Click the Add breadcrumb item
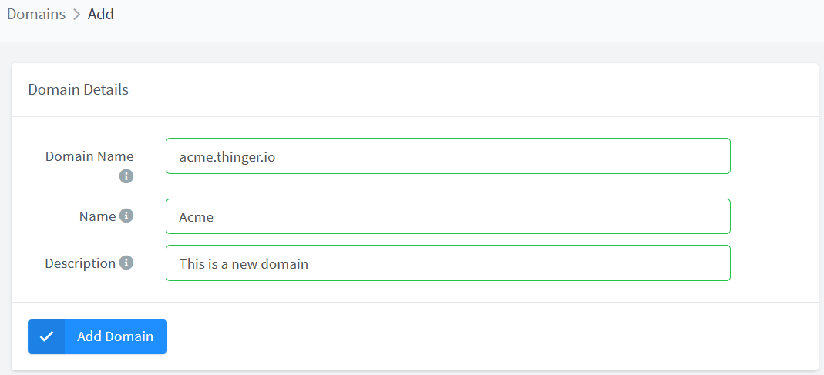824x375 pixels. click(x=101, y=15)
